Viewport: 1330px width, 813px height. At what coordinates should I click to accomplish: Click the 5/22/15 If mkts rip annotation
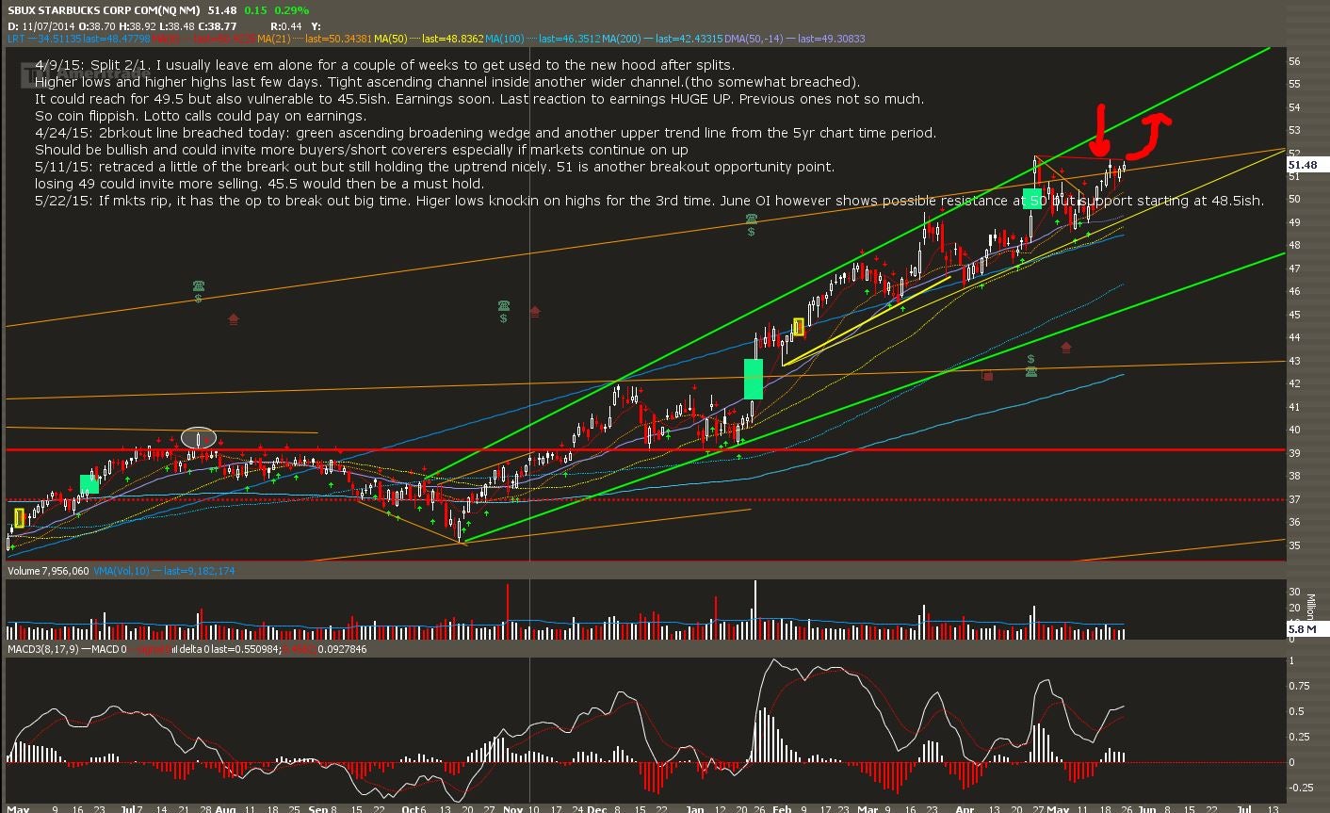coord(649,201)
